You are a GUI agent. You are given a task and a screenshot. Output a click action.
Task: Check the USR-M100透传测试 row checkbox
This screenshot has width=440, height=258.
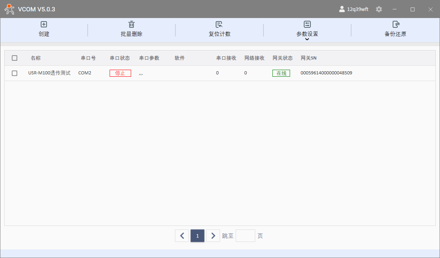[x=14, y=73]
